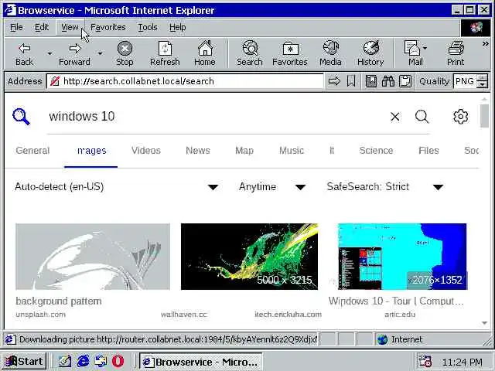Expand the Anytime time-range dropdown
This screenshot has width=495, height=371.
pyautogui.click(x=272, y=187)
